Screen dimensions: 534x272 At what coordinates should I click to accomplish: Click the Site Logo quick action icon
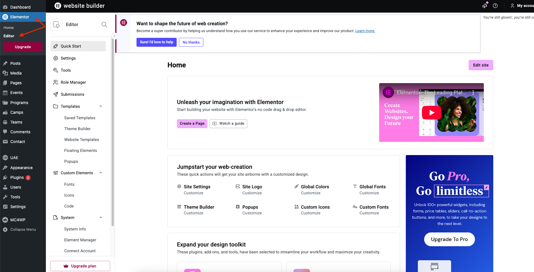(x=238, y=187)
